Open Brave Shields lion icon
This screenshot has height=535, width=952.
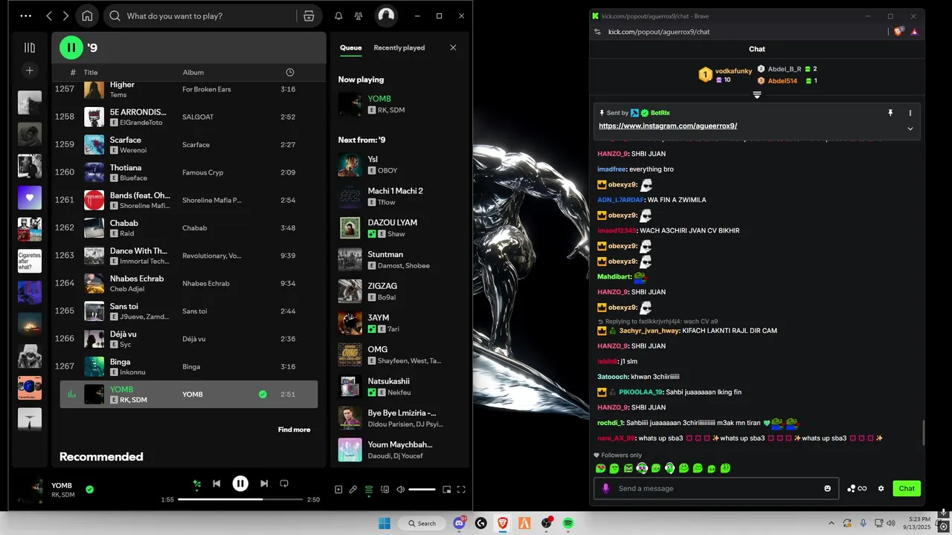click(898, 31)
